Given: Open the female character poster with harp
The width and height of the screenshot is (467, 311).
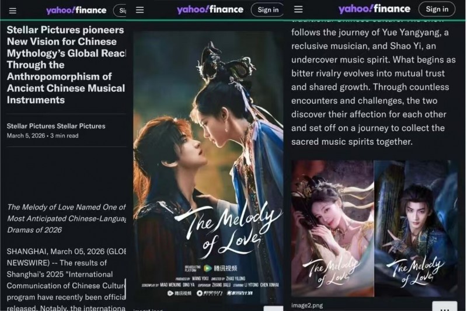Looking at the screenshot, I should [x=332, y=229].
